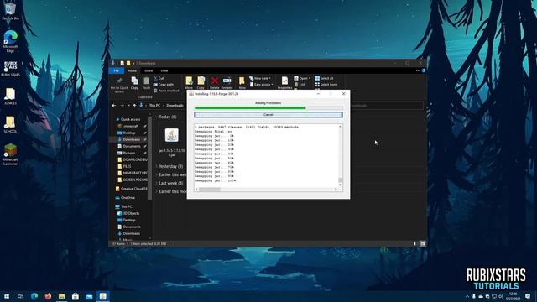The image size is (537, 302).
Task: Open the notification center icon
Action: point(528,296)
